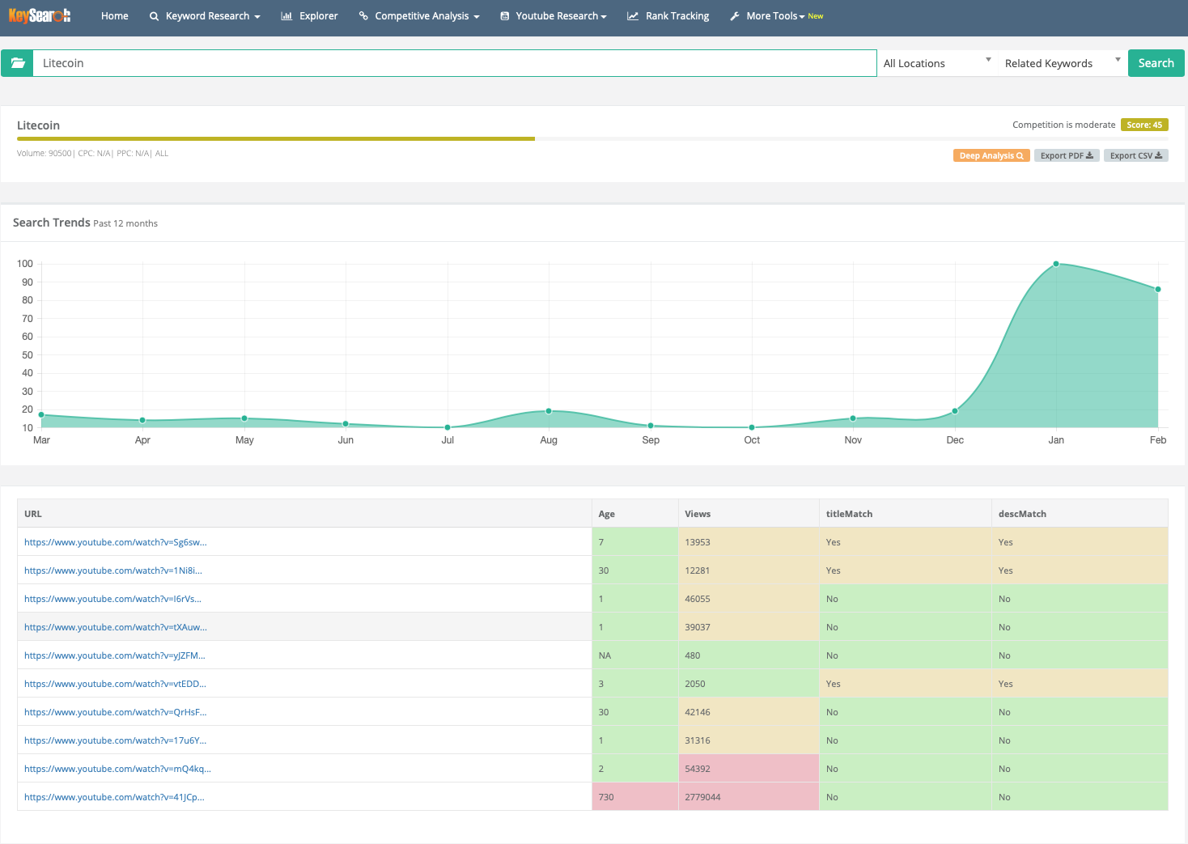Click the views cell 2779044
The width and height of the screenshot is (1188, 844).
[x=749, y=797]
